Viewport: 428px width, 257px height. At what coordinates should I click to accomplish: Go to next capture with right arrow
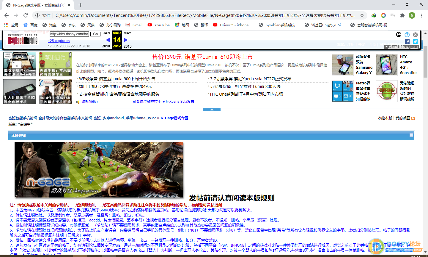coord(126,40)
